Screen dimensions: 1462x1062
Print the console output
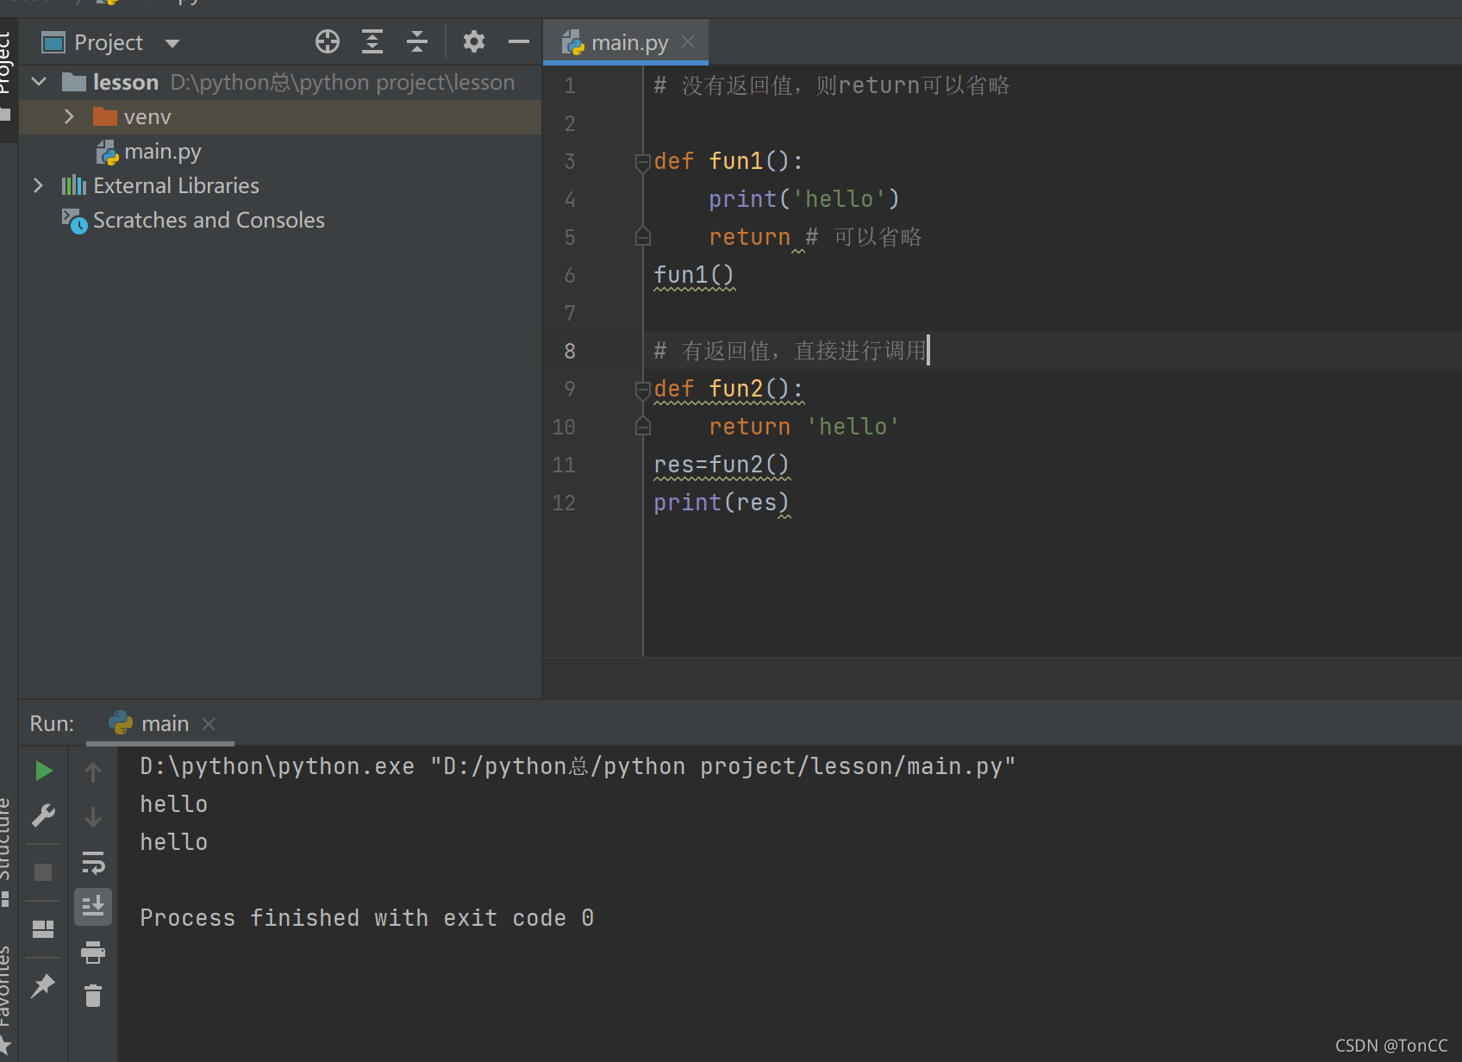click(x=93, y=953)
